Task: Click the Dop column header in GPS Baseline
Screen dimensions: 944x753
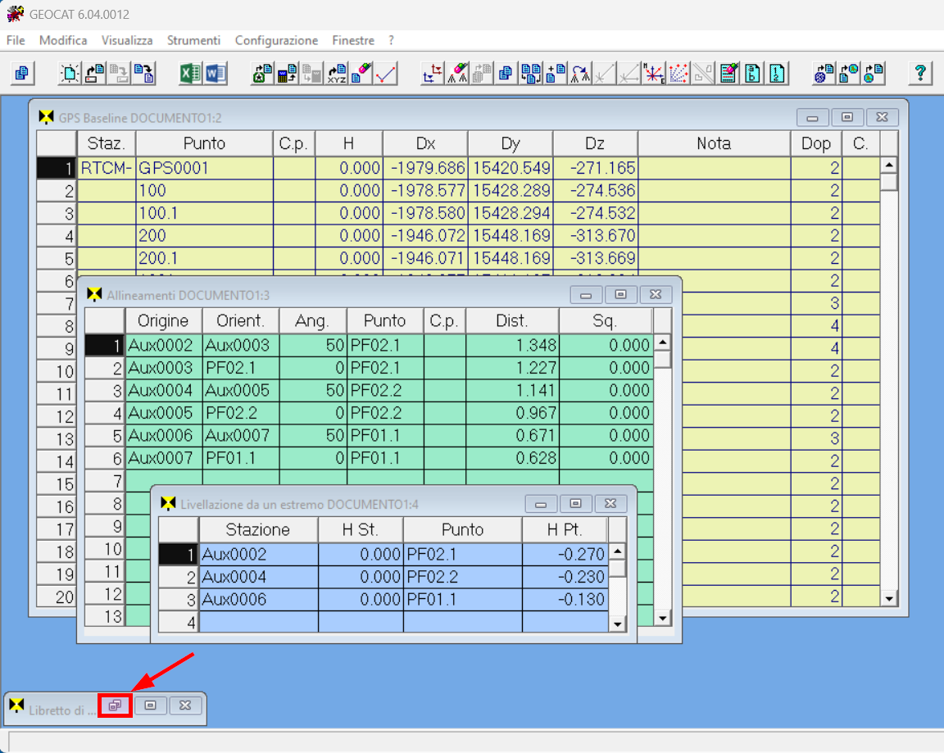Action: click(816, 143)
